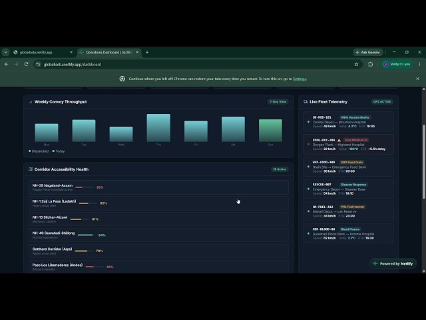
Task: Click the Weekly Convoy Throughput chart icon
Action: 31,102
